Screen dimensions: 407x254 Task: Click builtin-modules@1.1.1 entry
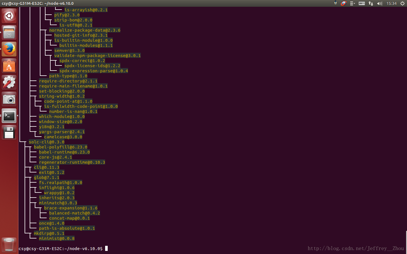[86, 45]
